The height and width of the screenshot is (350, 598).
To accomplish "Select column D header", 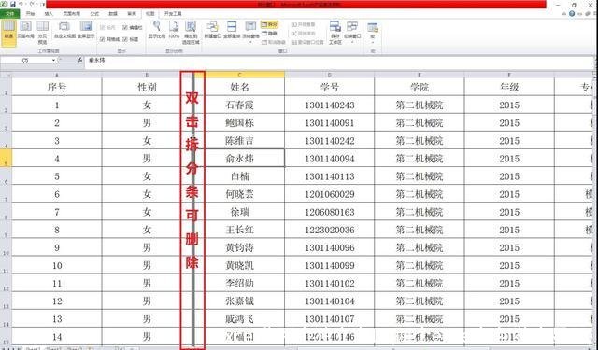I will pos(330,75).
